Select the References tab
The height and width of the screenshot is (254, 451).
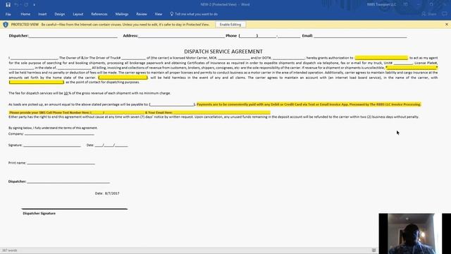coord(99,14)
